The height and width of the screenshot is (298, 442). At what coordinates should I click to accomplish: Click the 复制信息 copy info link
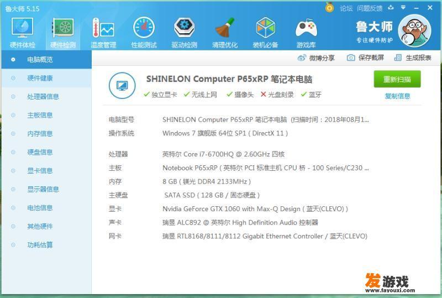click(397, 96)
